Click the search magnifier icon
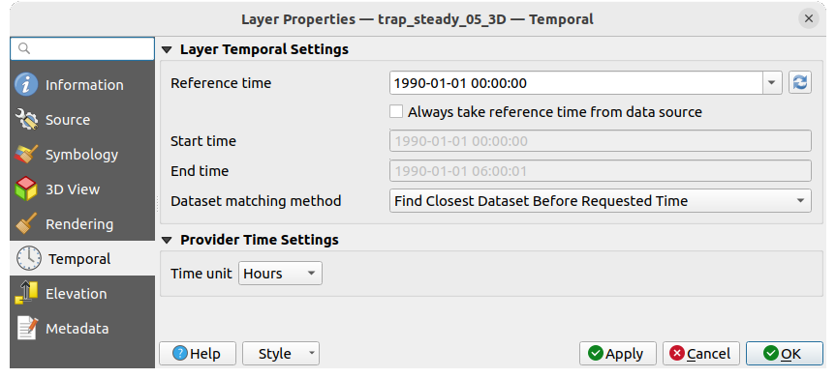 coord(23,48)
